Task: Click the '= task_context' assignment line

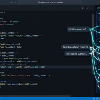Action: pos(8,56)
